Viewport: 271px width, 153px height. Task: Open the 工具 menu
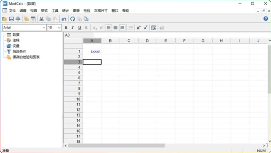click(55, 11)
